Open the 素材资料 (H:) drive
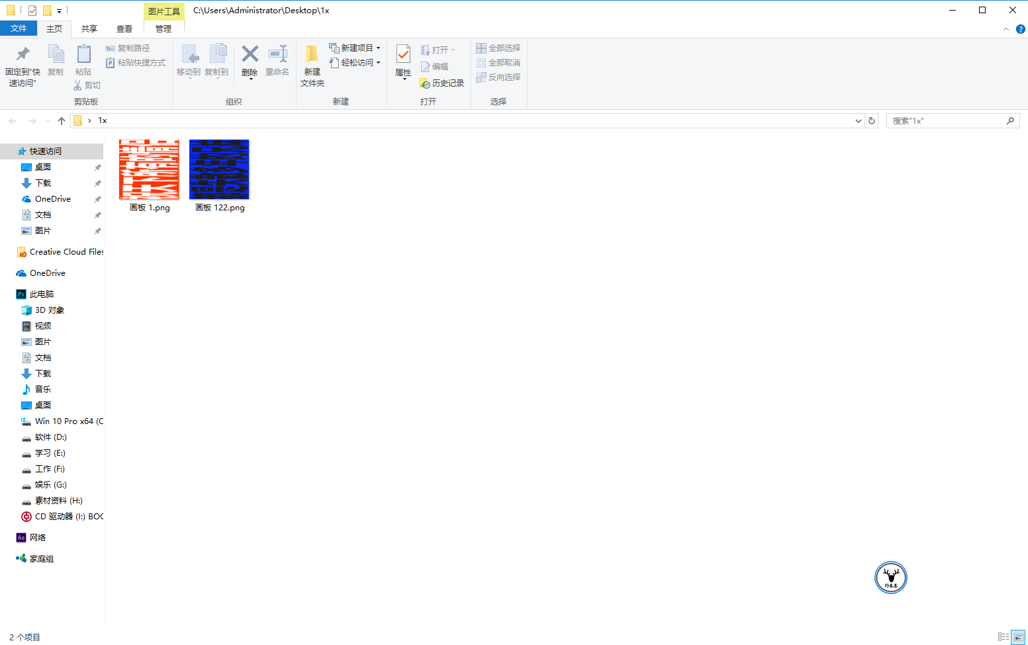 coord(52,501)
